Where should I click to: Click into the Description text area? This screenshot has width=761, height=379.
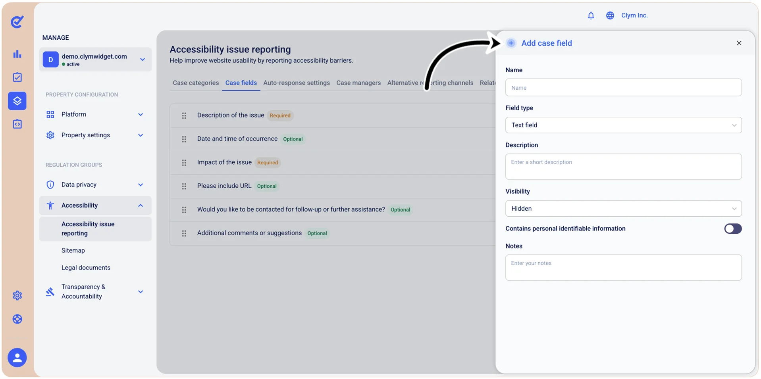pos(623,167)
